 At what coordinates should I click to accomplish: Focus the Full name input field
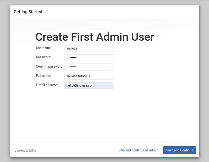[89, 76]
